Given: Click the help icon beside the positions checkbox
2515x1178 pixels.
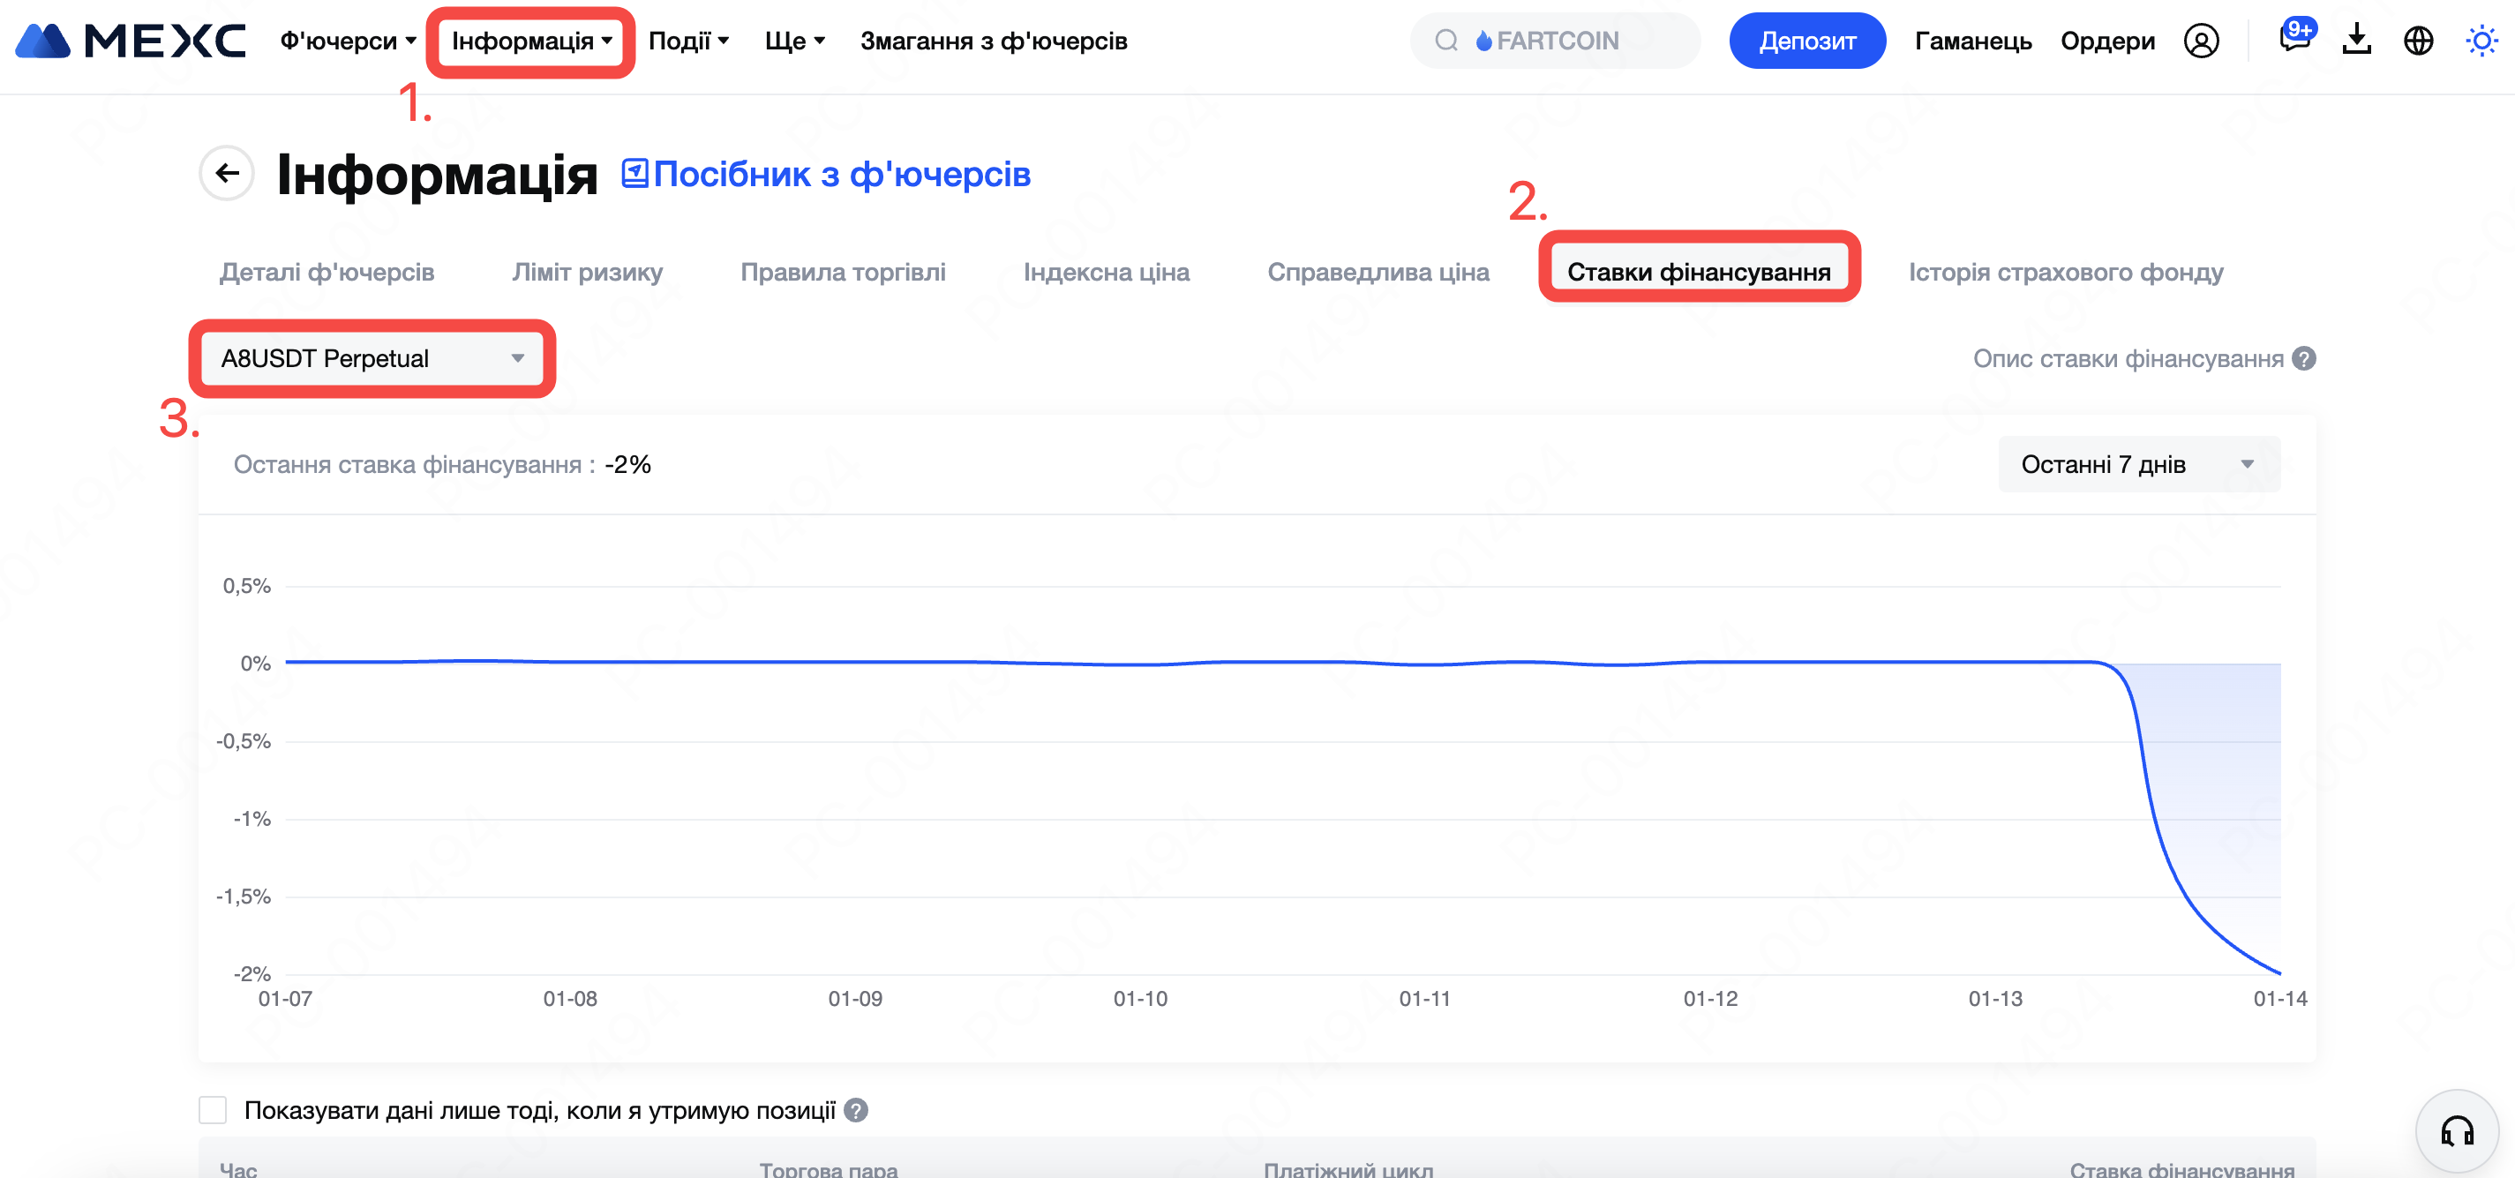Looking at the screenshot, I should coord(856,1111).
